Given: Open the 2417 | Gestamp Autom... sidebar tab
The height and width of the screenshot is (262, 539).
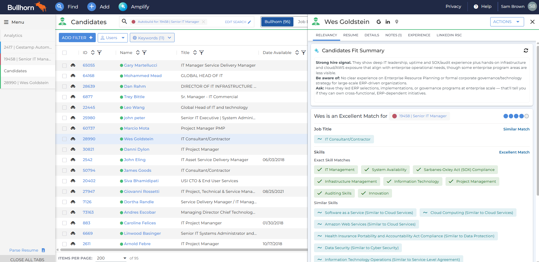Looking at the screenshot, I should click(x=28, y=47).
